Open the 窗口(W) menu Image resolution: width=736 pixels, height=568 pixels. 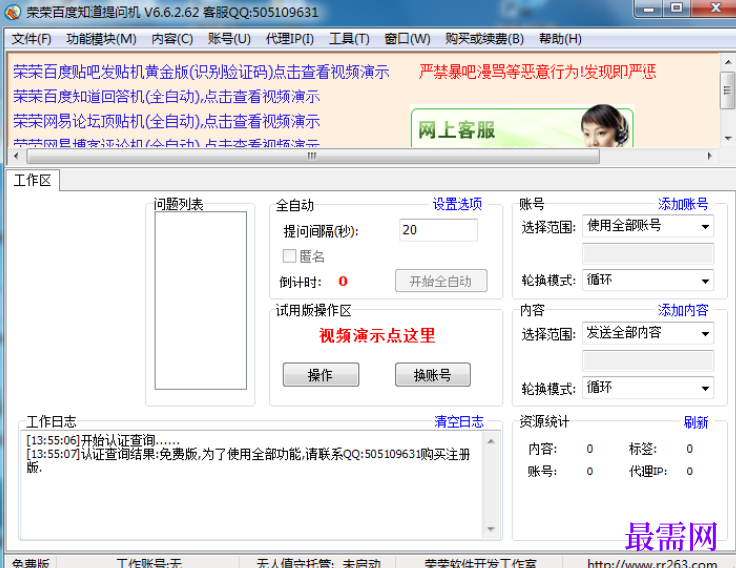coord(407,39)
